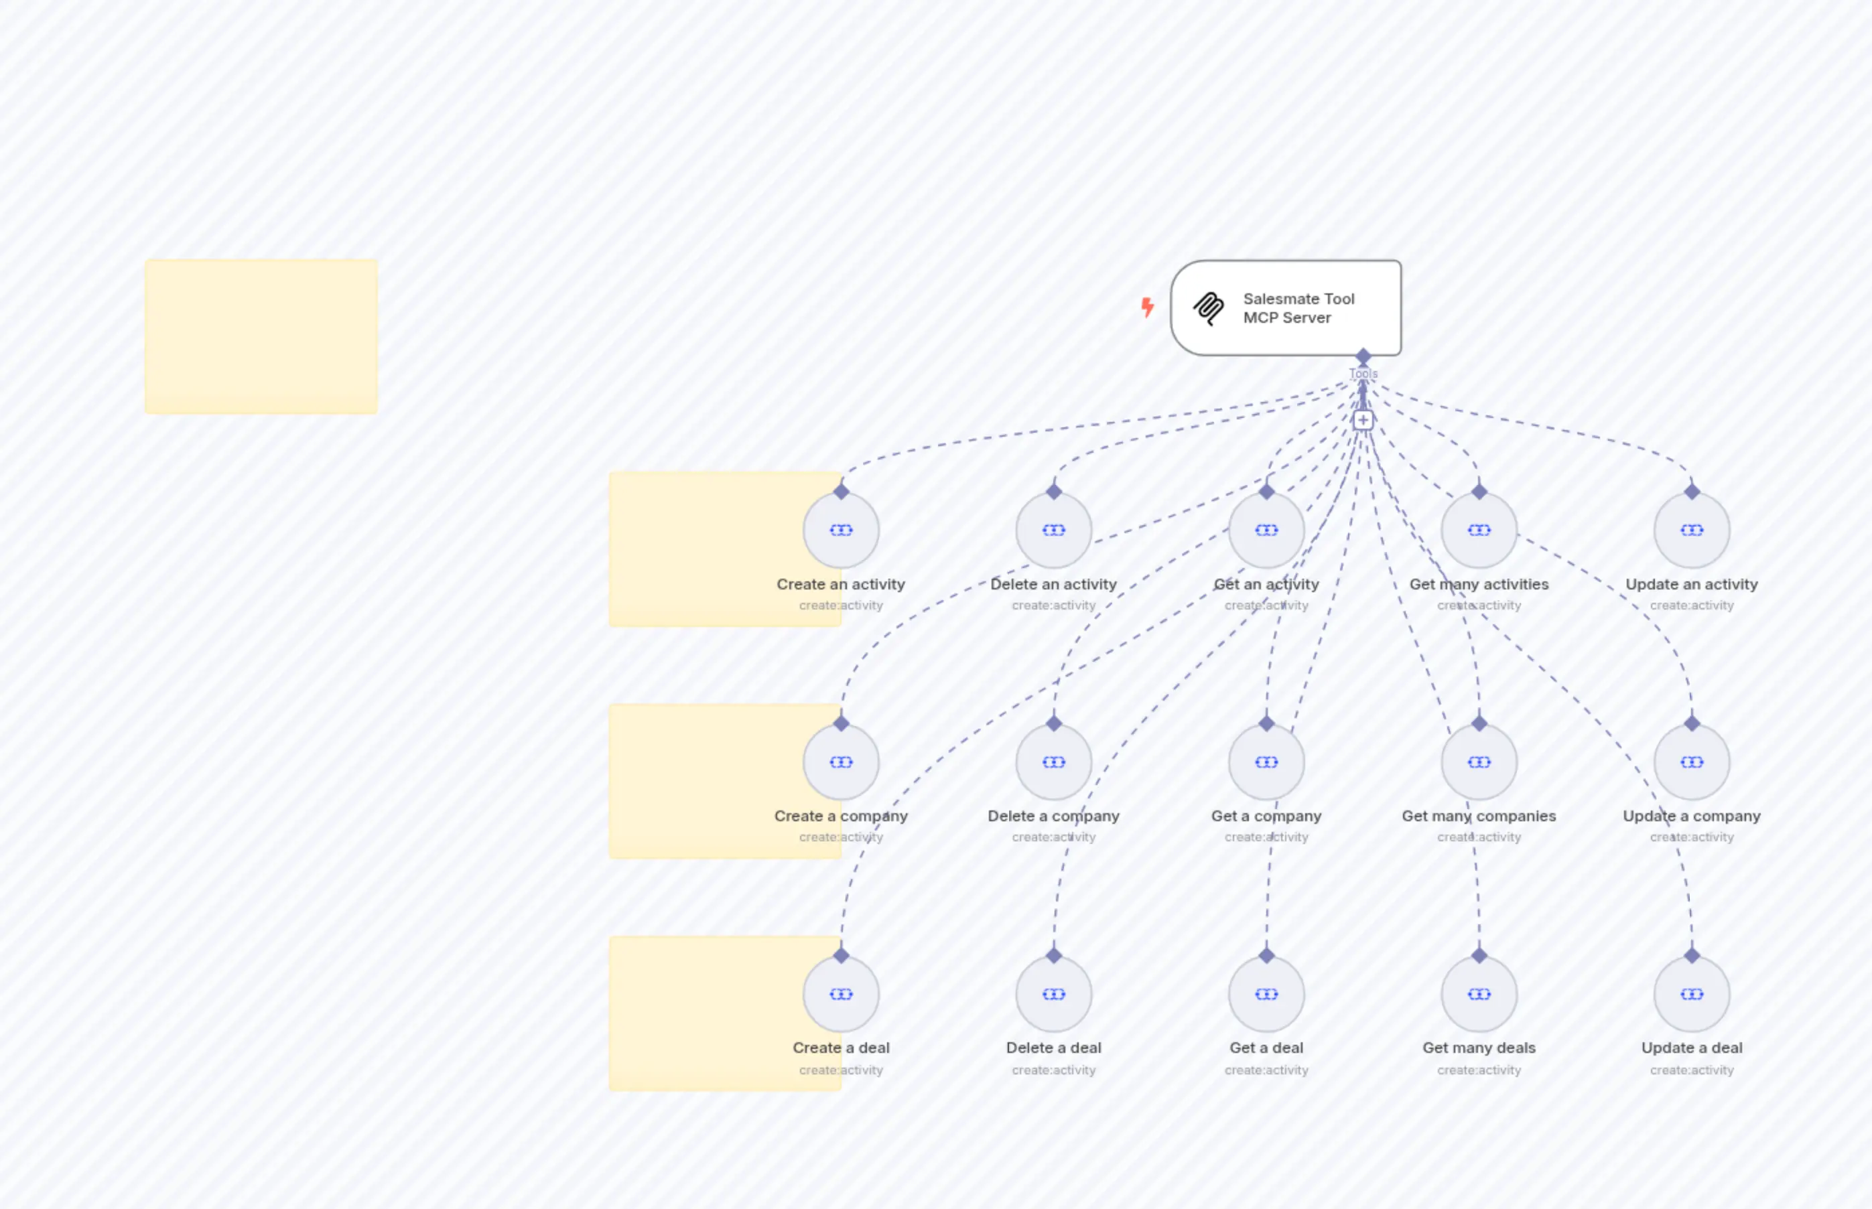The height and width of the screenshot is (1209, 1872).
Task: Open the "Delete a company" tool node
Action: [1053, 762]
